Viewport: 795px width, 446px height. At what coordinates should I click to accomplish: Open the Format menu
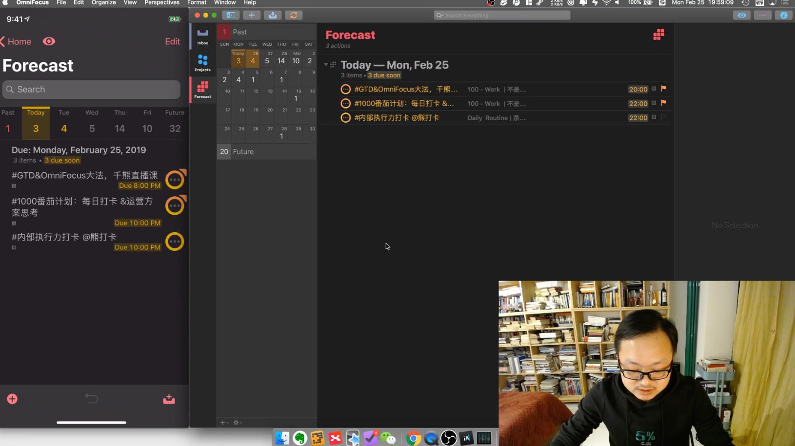(197, 2)
